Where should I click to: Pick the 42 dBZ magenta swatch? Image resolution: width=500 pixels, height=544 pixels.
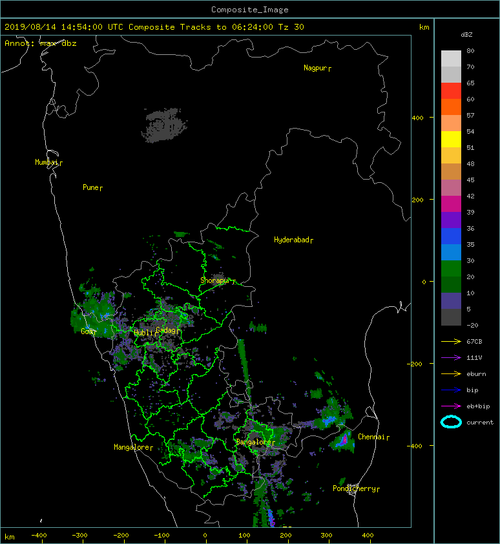pos(451,204)
